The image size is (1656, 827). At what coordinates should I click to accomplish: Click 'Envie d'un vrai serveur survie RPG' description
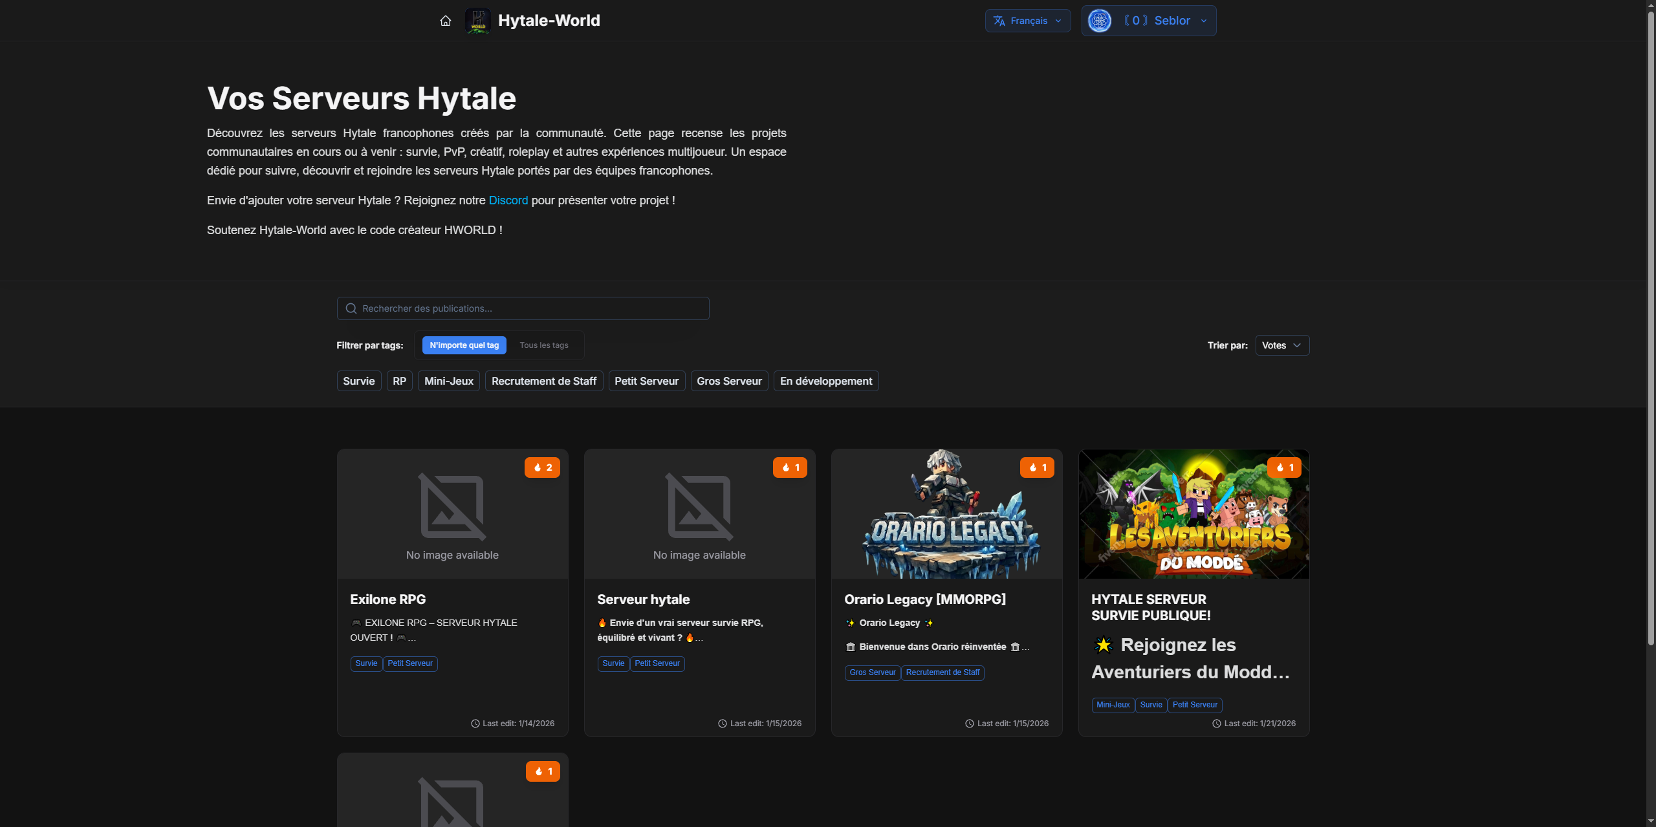[681, 630]
